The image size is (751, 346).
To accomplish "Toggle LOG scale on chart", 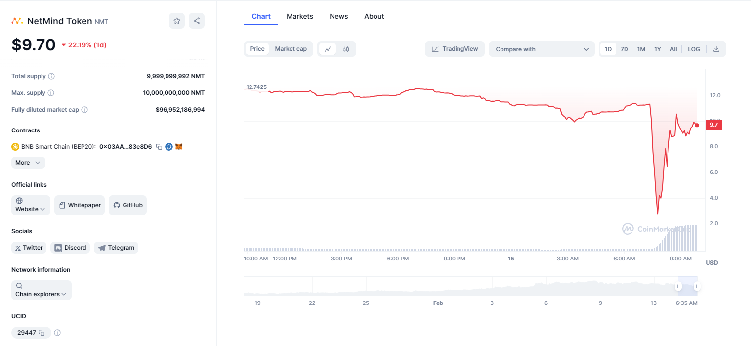I will pos(694,49).
